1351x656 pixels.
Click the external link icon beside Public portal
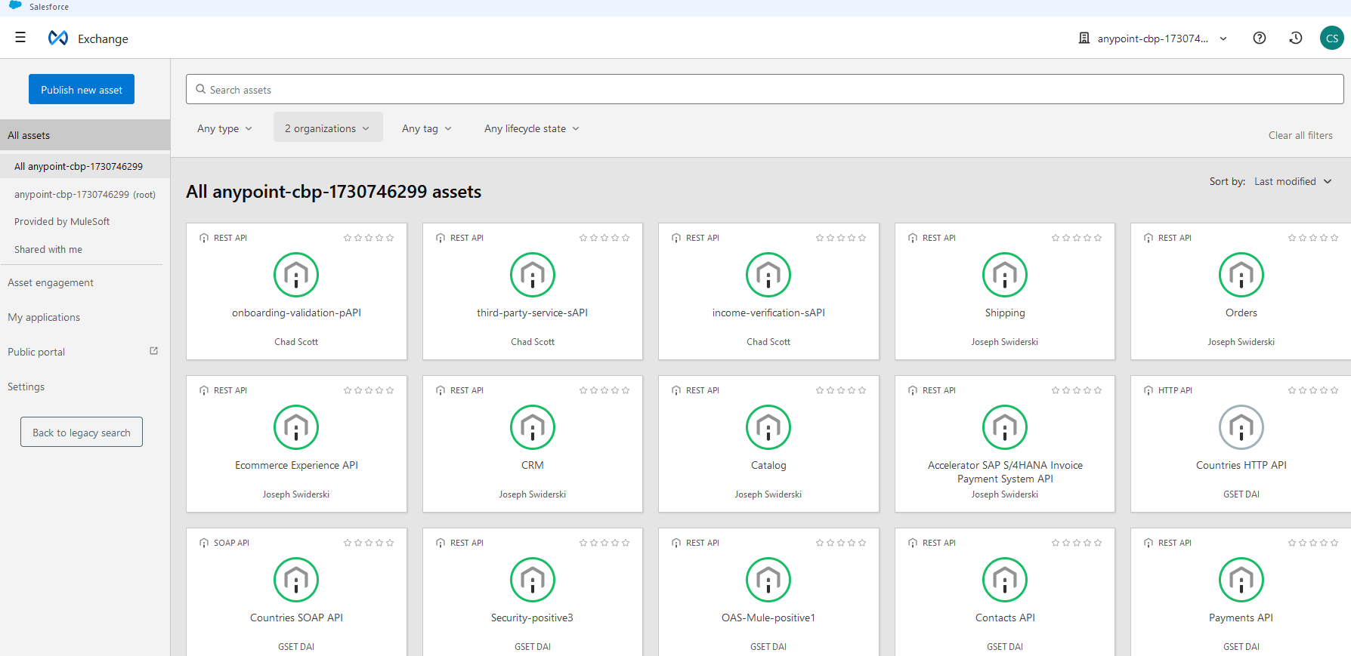[154, 351]
